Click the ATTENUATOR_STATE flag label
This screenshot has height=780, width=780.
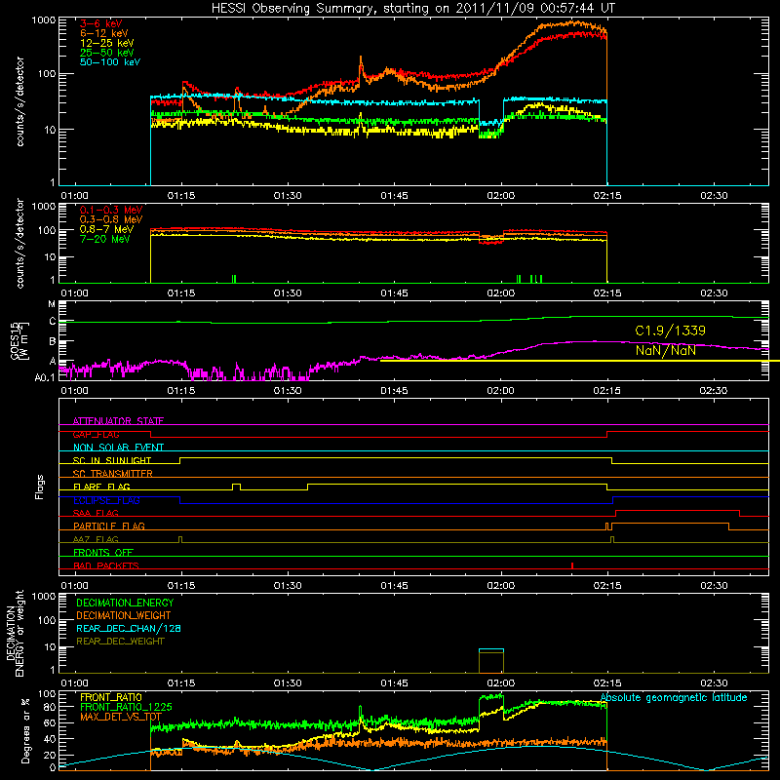[118, 421]
